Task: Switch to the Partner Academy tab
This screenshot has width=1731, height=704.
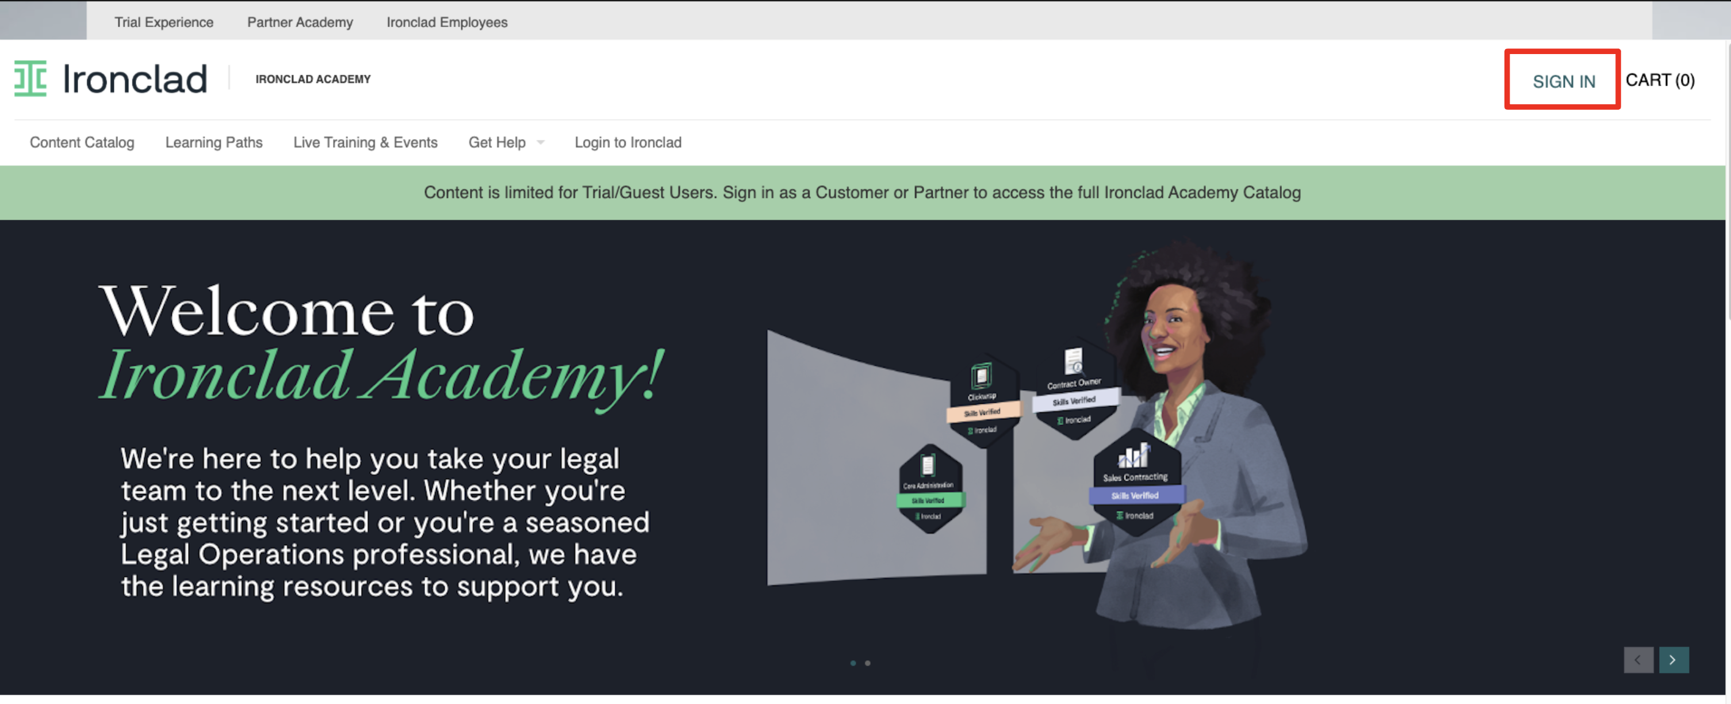Action: [x=300, y=22]
